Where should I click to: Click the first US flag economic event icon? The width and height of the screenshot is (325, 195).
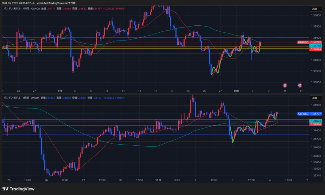click(285, 85)
